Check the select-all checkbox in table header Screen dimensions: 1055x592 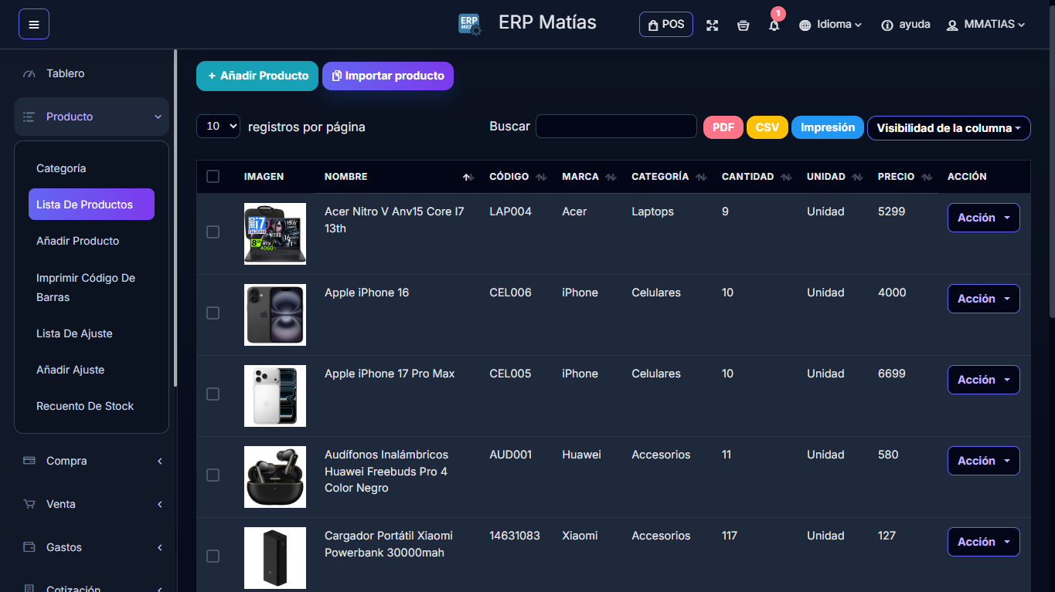(213, 177)
